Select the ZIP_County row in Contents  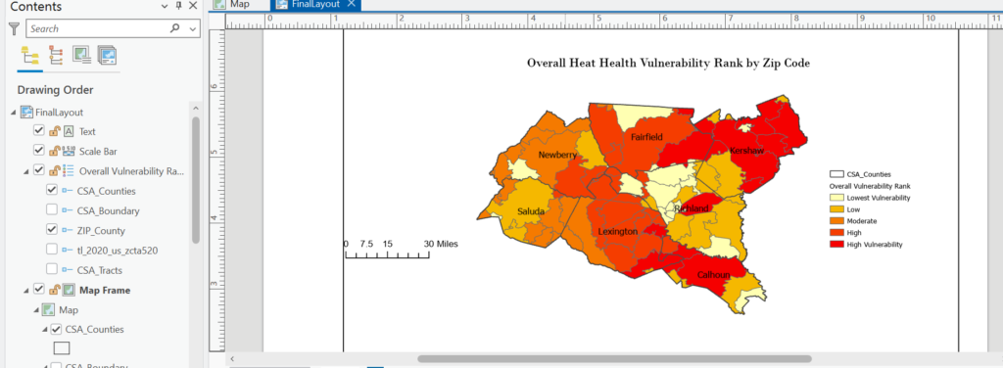(102, 230)
